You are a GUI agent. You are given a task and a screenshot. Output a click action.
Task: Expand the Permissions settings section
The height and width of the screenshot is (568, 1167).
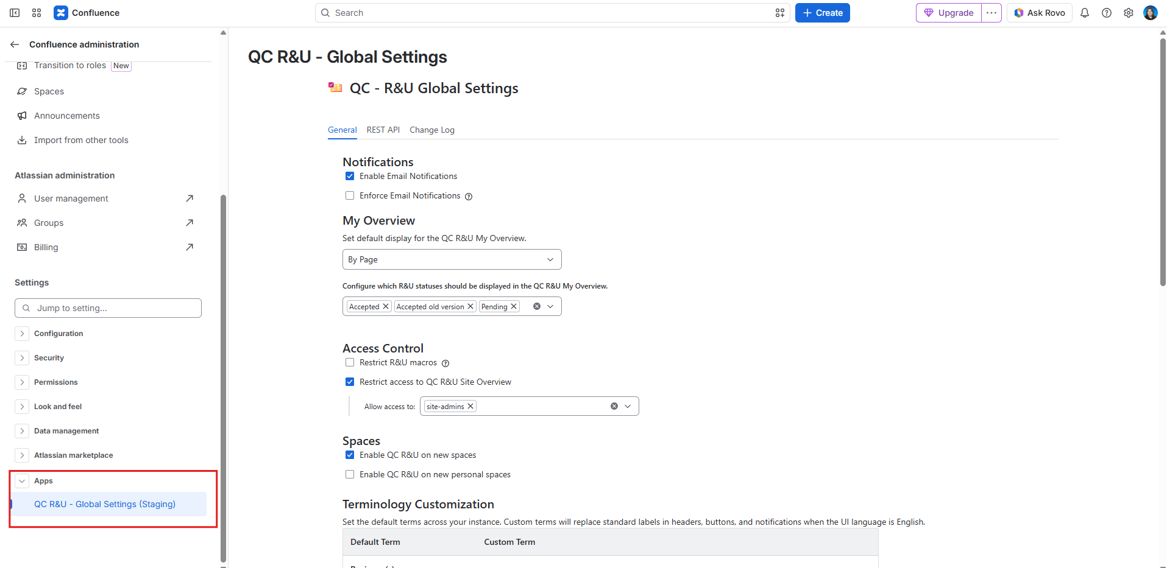(22, 382)
